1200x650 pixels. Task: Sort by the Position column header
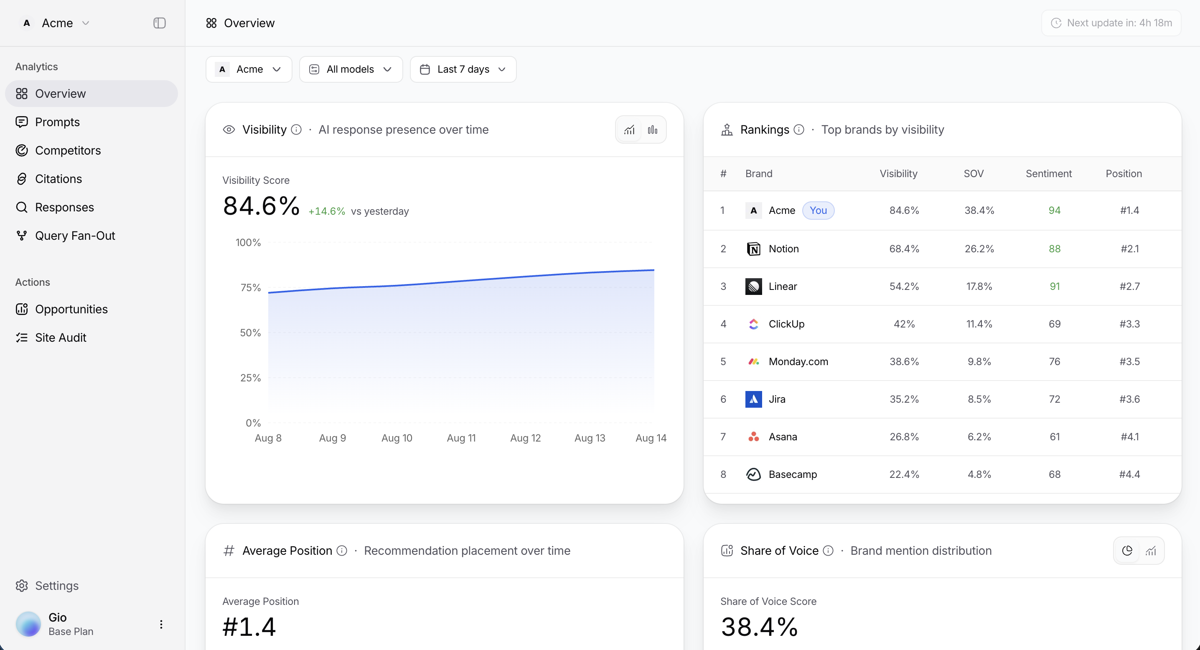1124,174
